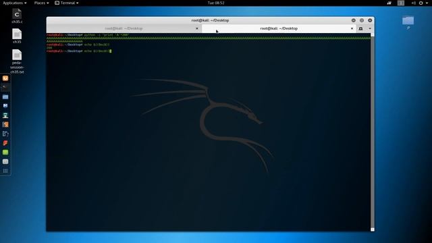Screen dimensions: 432x243
Task: Click the terminal vertical scrollbar
Action: [x=373, y=132]
